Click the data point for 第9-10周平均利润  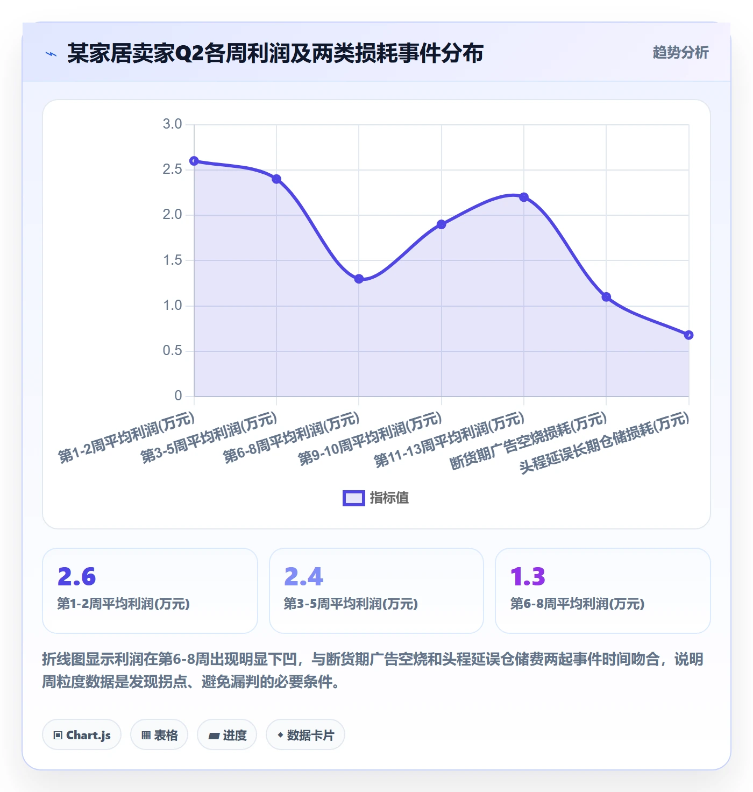(x=442, y=224)
